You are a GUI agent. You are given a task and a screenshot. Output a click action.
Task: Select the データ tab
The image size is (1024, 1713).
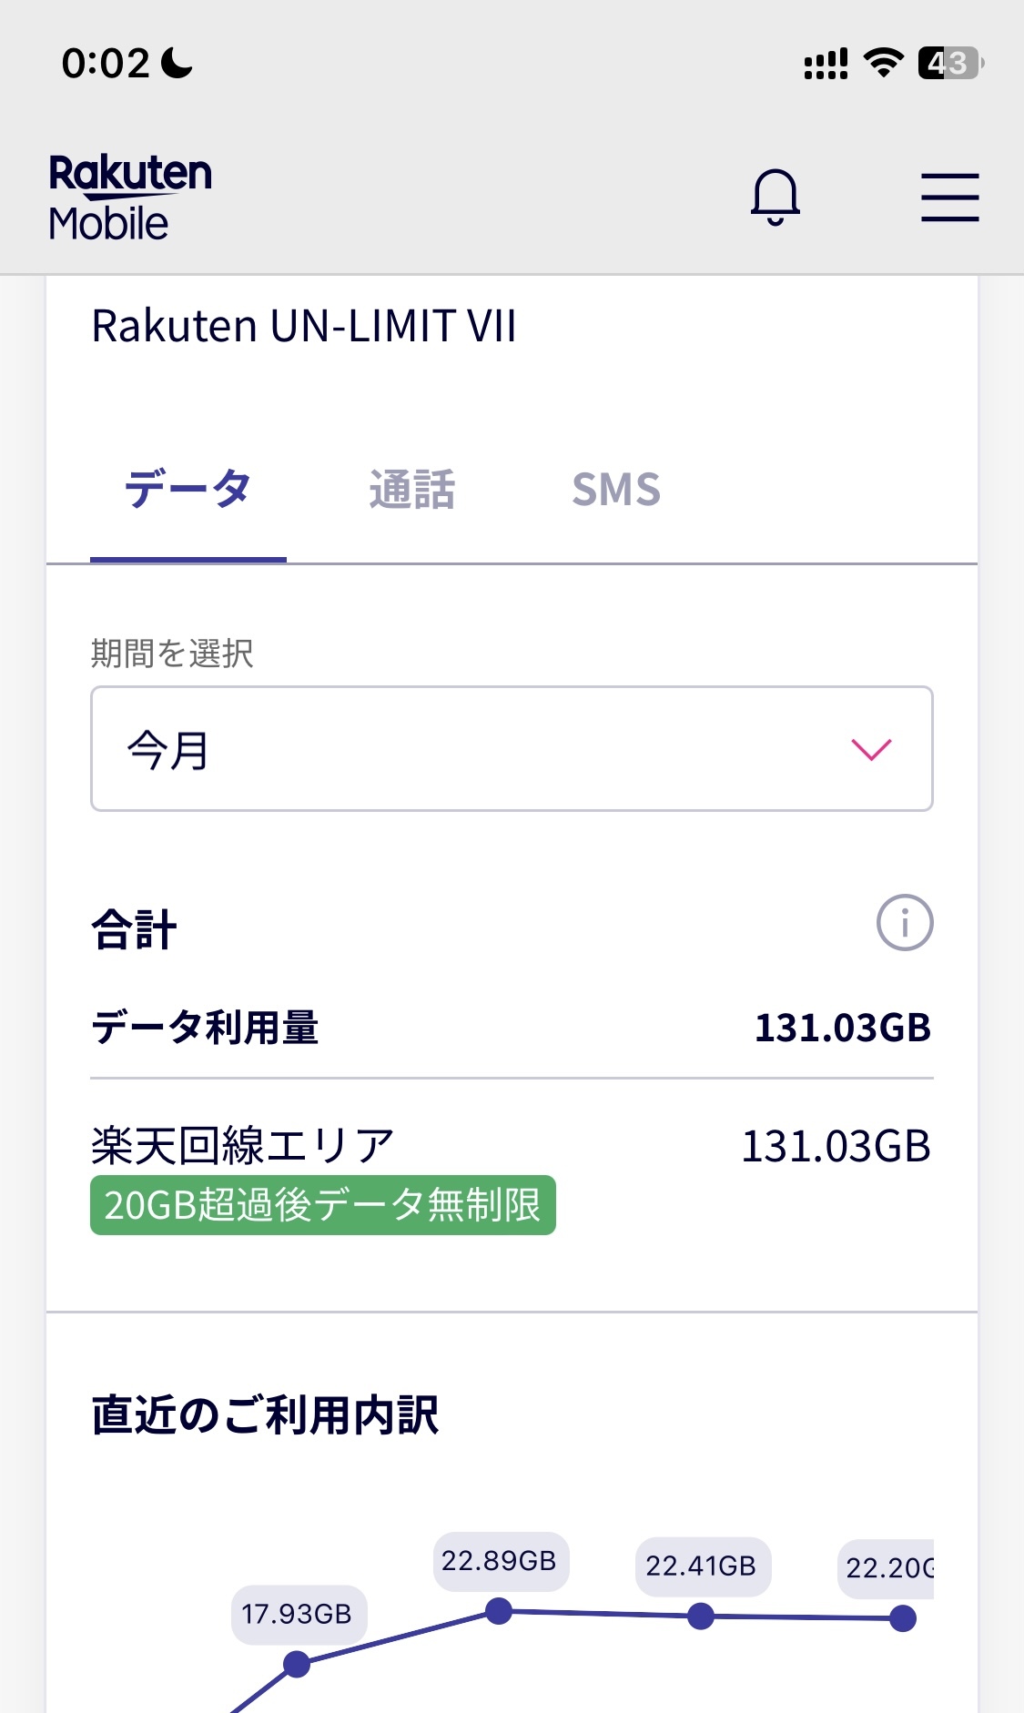pos(188,490)
